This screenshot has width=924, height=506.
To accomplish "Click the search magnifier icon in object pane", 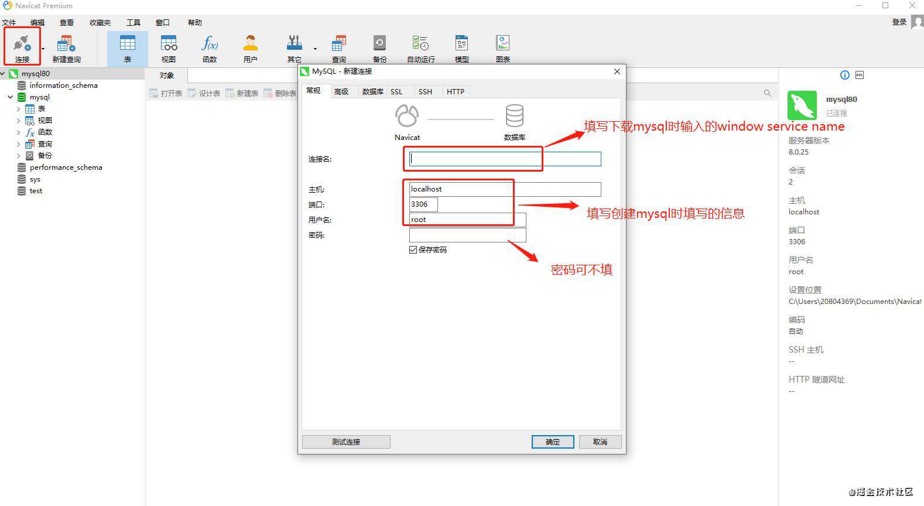I will point(767,93).
